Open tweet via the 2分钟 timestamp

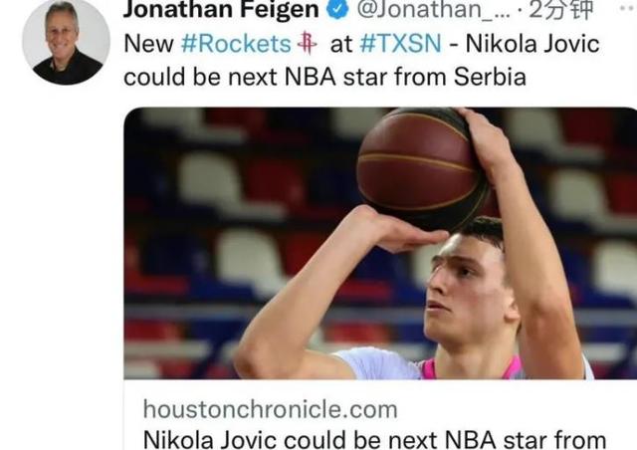click(561, 10)
